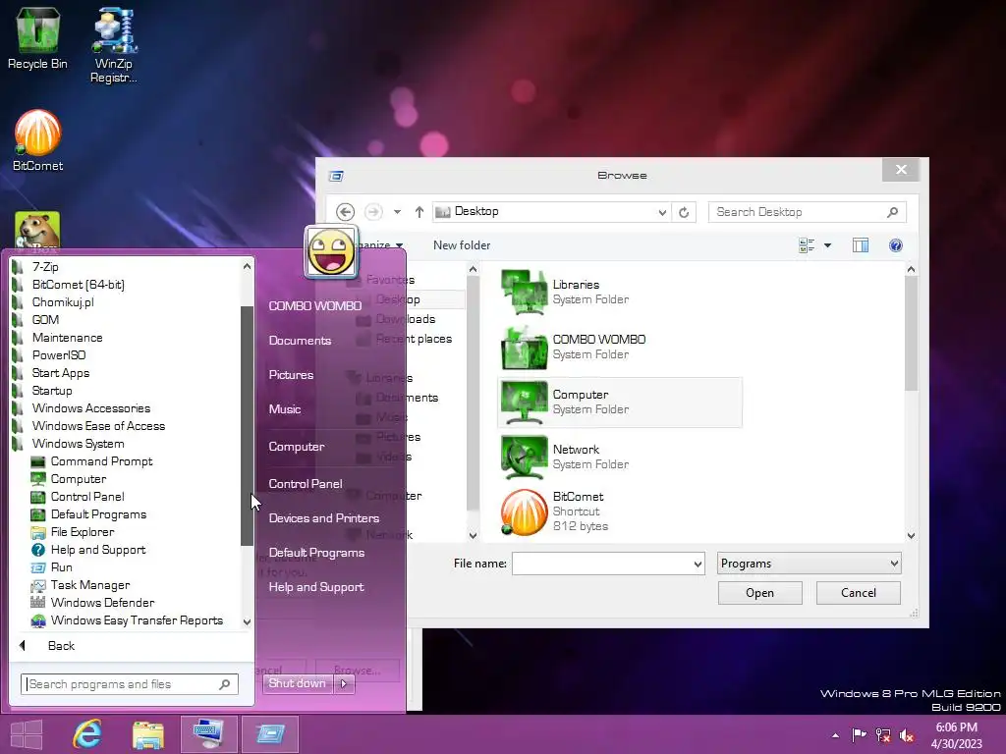
Task: Go back in the Browse dialog
Action: coord(345,212)
